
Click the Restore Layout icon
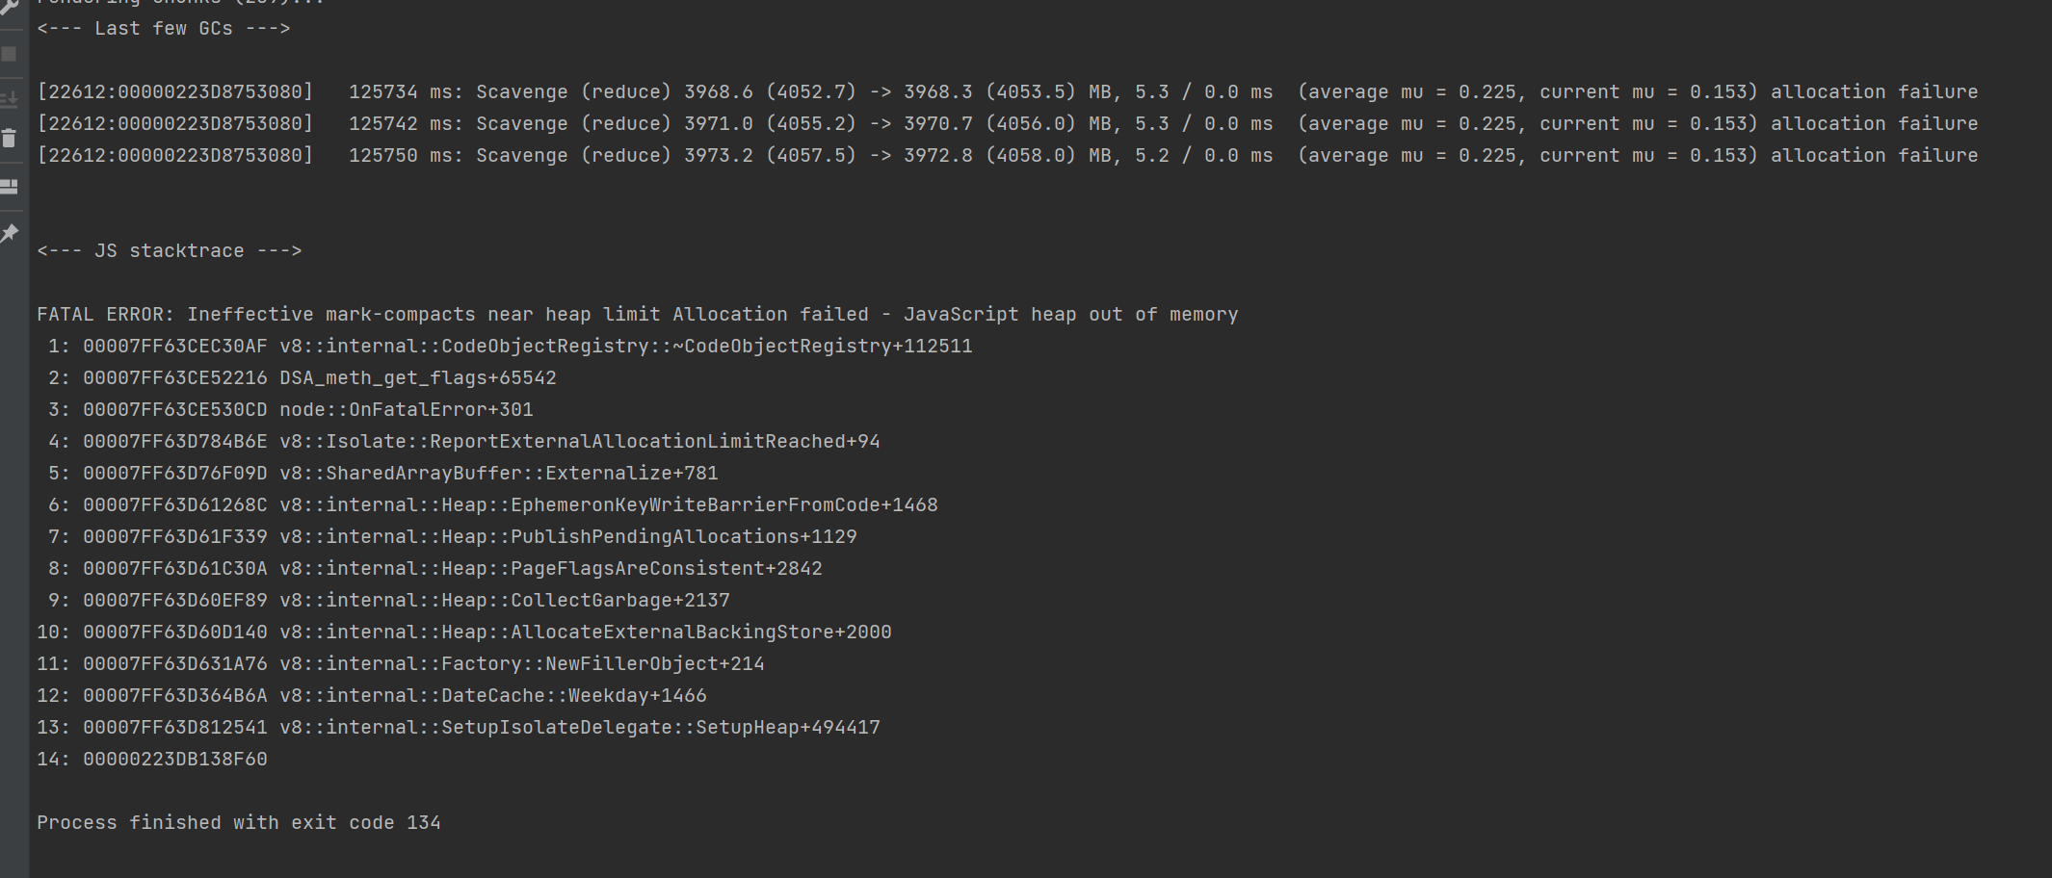click(9, 187)
